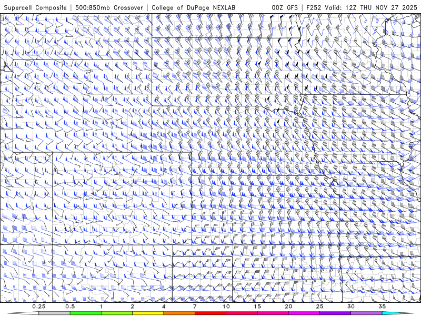Click the "F252" forecast hour label
The height and width of the screenshot is (316, 421).
coord(314,8)
